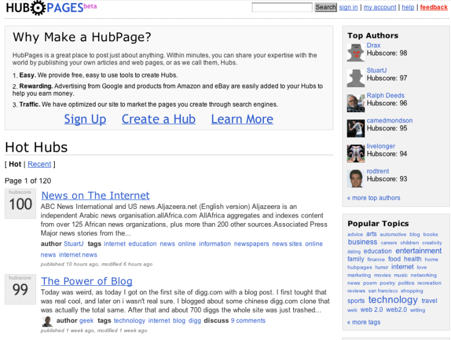Click rodtrent's profile photo
The width and height of the screenshot is (451, 340).
(x=355, y=178)
